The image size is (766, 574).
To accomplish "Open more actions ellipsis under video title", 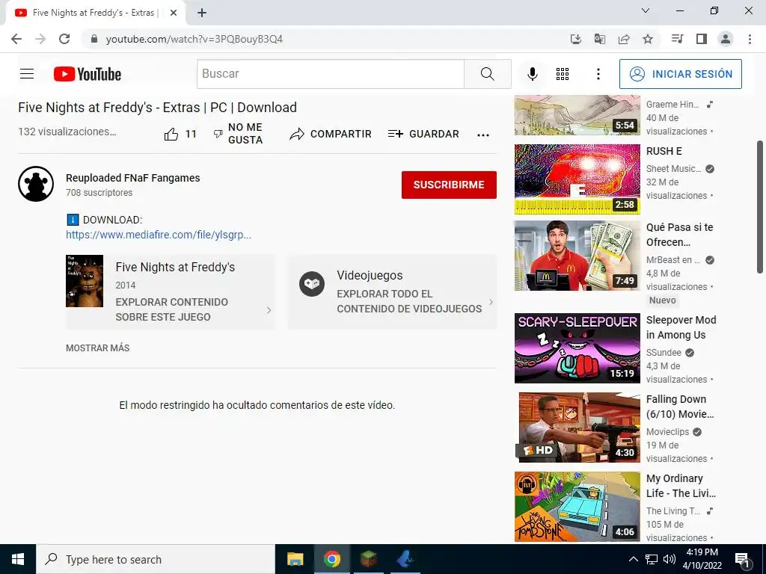I will 483,135.
